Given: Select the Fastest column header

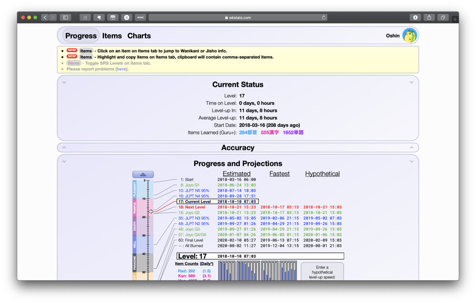Looking at the screenshot, I should [279, 174].
